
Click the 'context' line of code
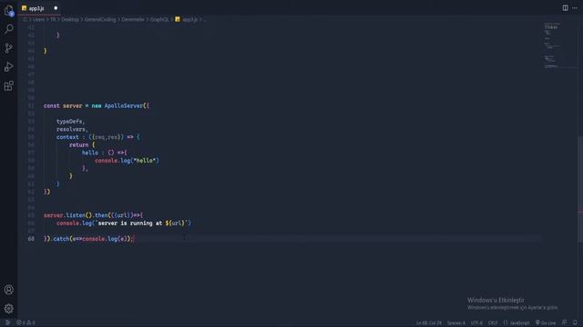point(98,137)
